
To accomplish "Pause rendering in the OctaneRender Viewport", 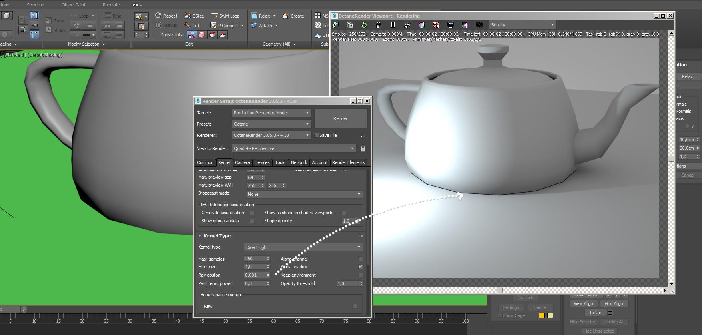I will (393, 25).
